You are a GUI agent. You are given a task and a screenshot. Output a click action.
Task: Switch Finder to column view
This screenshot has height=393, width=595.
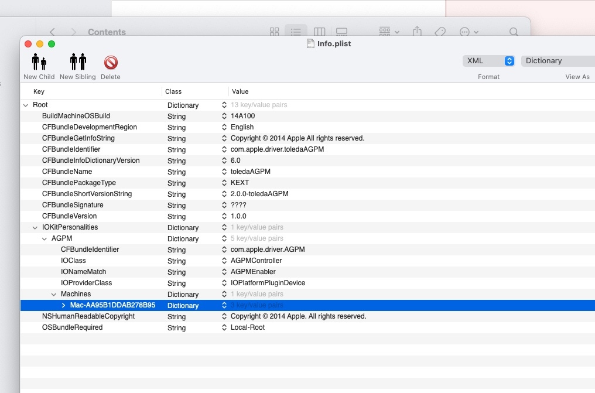click(x=319, y=32)
